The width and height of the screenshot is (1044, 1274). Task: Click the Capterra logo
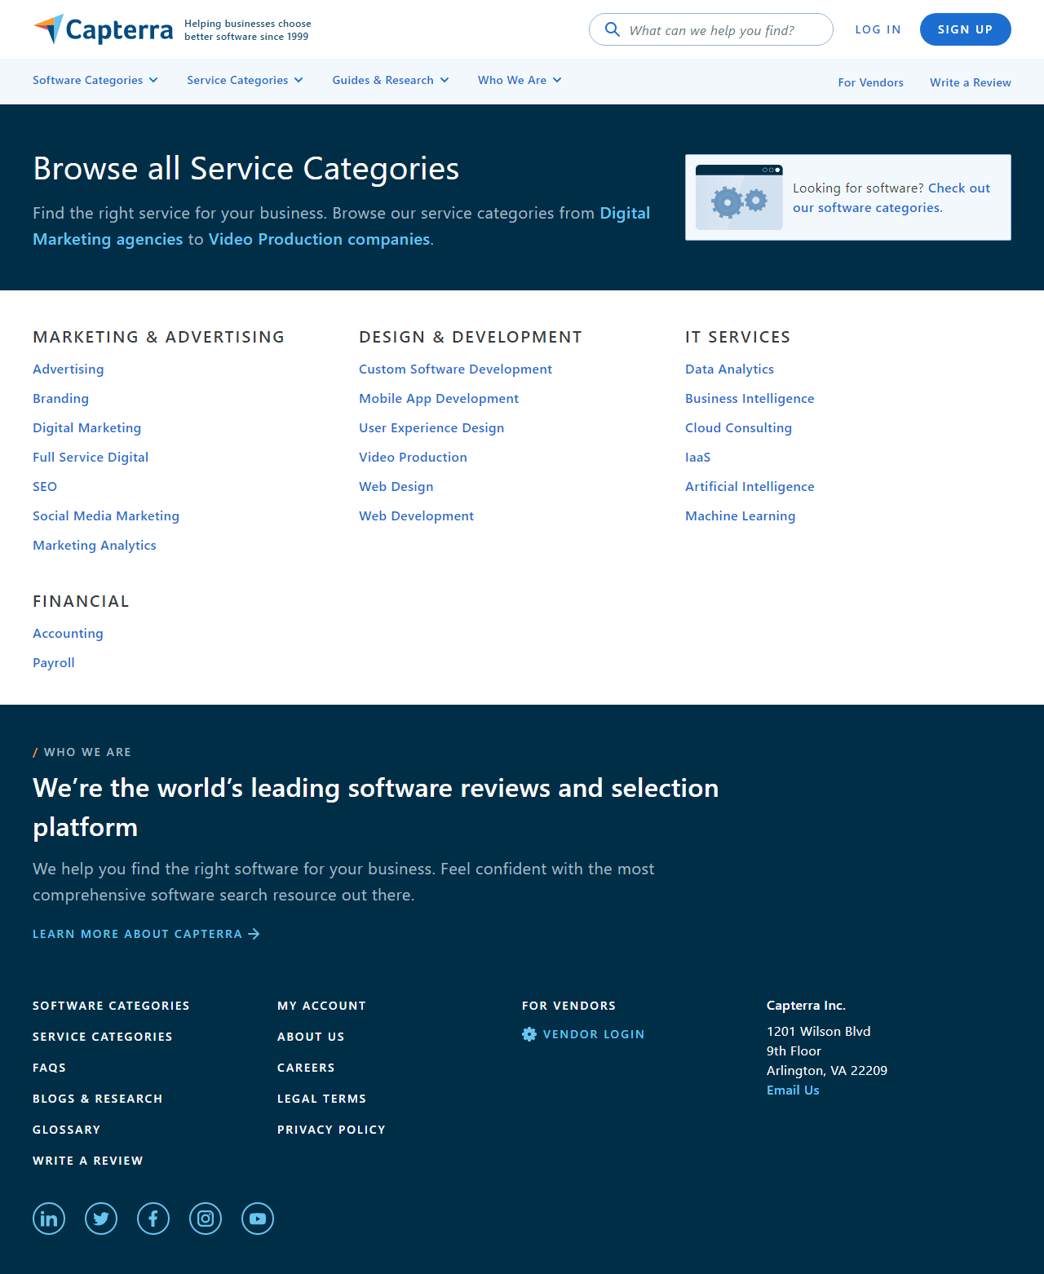click(x=104, y=29)
